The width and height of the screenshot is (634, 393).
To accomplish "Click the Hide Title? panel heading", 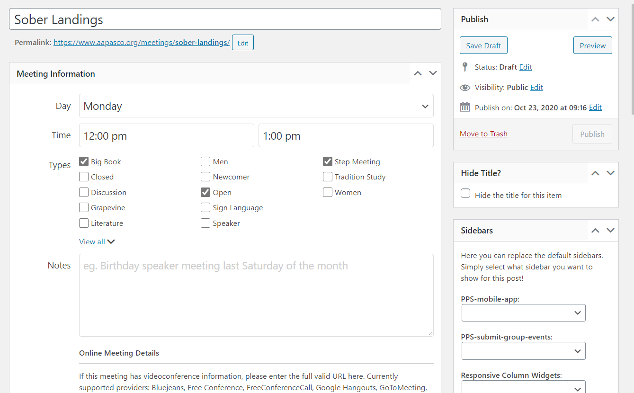I will click(x=481, y=173).
